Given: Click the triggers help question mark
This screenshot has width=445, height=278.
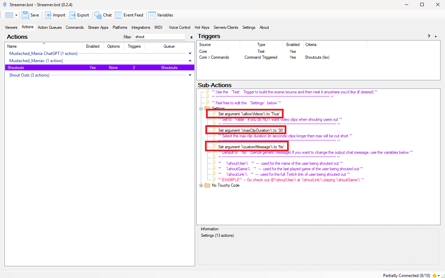Looking at the screenshot, I should coord(429,36).
